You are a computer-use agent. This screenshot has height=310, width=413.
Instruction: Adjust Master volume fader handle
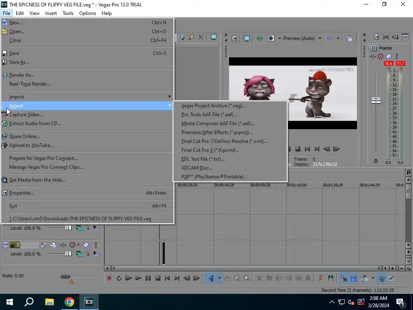[376, 100]
